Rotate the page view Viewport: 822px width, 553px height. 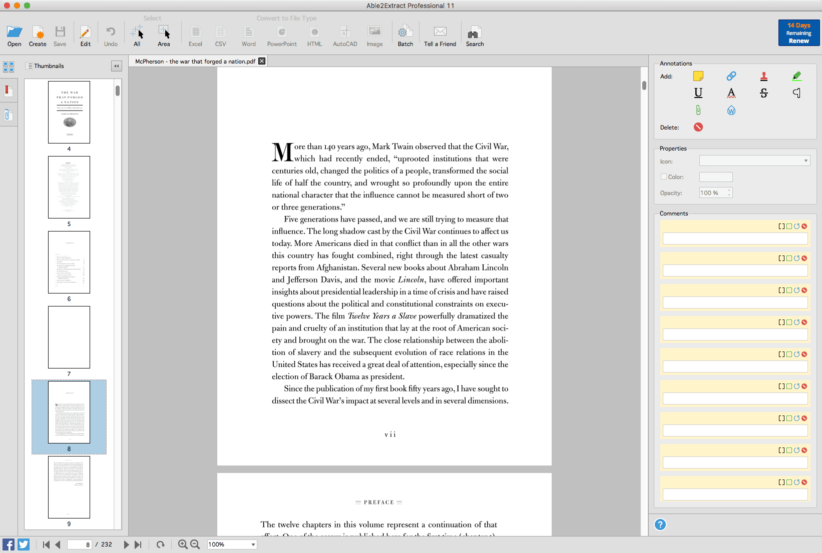(161, 544)
